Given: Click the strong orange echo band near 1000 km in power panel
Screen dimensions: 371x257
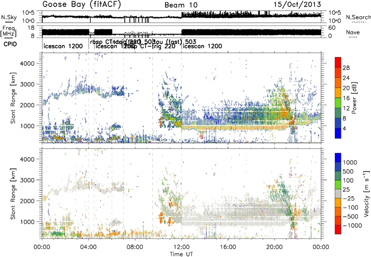Looking at the screenshot, I should (234, 127).
